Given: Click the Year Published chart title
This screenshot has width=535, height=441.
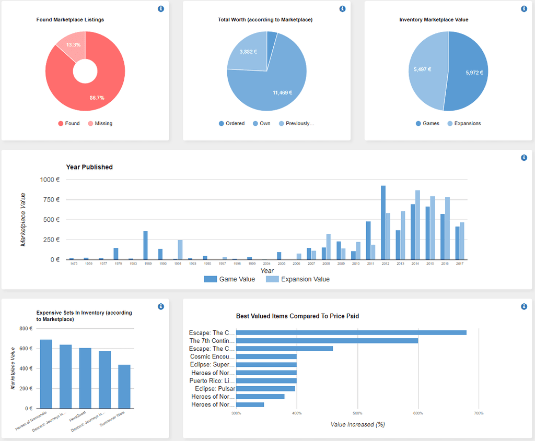Looking at the screenshot, I should click(89, 167).
